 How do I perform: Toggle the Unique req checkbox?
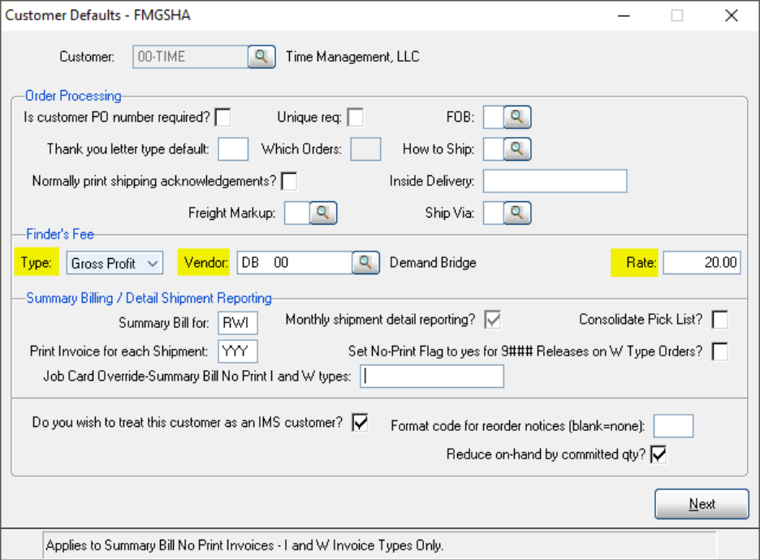click(356, 117)
